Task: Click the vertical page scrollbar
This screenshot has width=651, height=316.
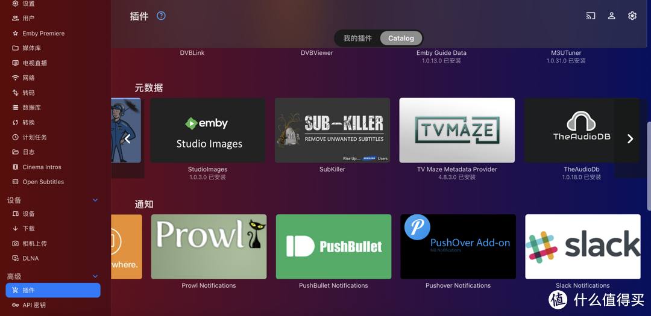Action: point(649,166)
